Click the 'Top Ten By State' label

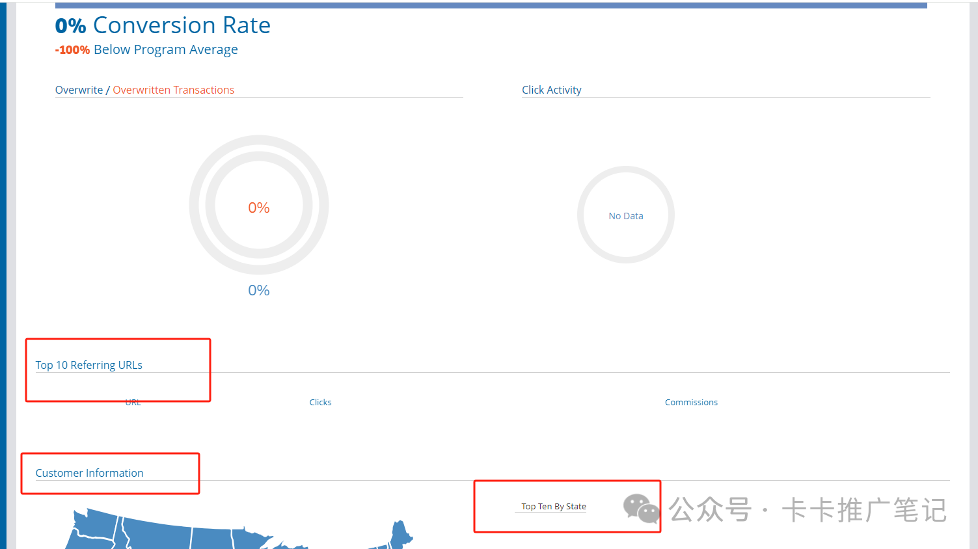554,506
